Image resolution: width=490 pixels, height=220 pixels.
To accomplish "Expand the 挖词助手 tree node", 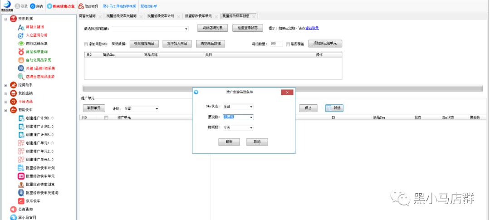I will click(5, 85).
